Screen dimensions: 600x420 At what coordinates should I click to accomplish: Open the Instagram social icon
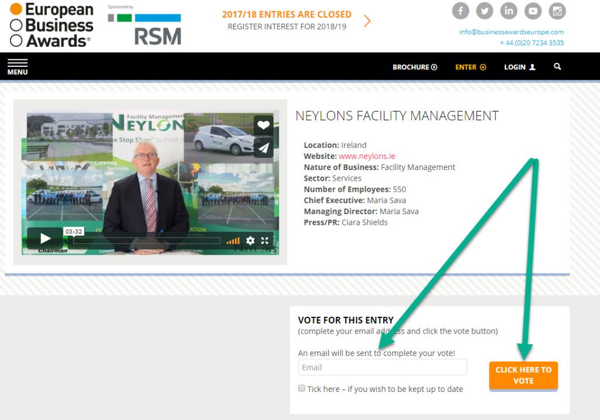(557, 11)
